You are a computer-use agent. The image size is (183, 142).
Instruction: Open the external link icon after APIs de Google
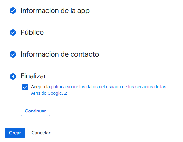pos(66,93)
